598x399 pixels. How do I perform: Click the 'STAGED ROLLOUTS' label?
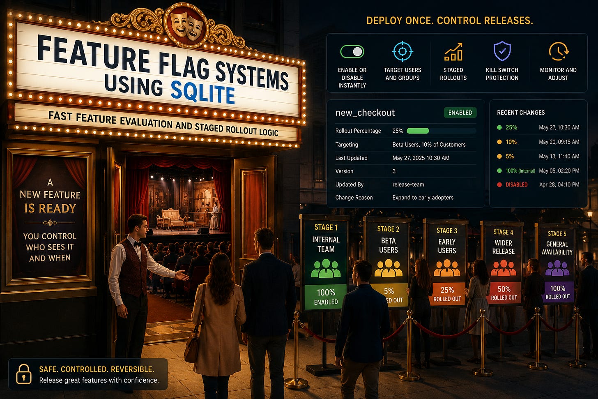click(453, 74)
